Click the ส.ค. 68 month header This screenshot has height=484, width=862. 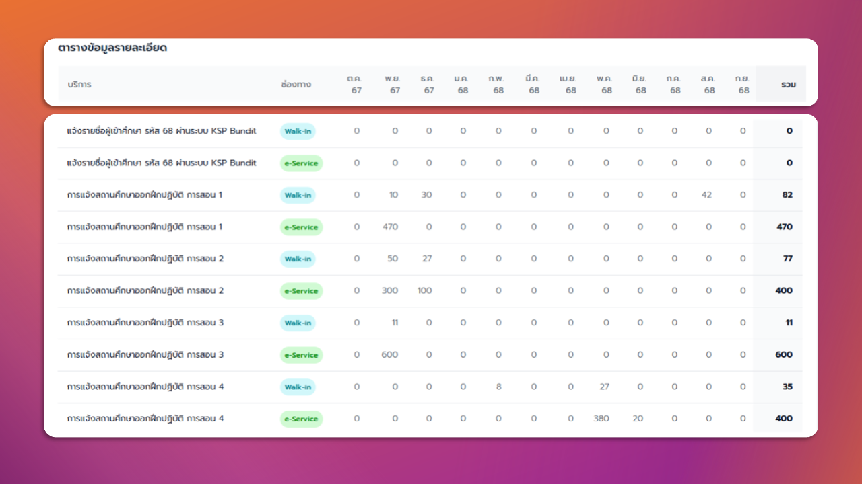[x=708, y=85]
